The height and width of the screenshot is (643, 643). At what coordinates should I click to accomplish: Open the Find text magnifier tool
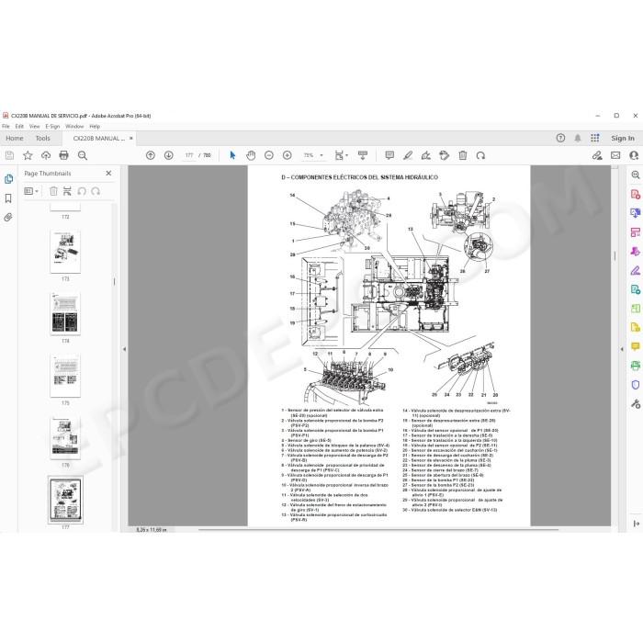(x=83, y=155)
